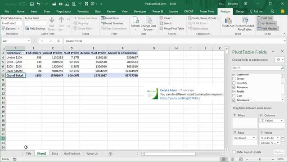Open the Insert ribbon tab
The width and height of the screenshot is (288, 162).
coord(34,11)
